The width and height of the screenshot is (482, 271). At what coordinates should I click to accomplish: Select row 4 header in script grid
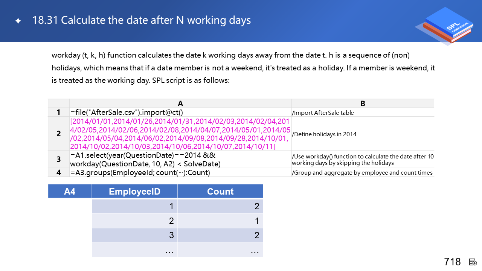[x=59, y=172]
